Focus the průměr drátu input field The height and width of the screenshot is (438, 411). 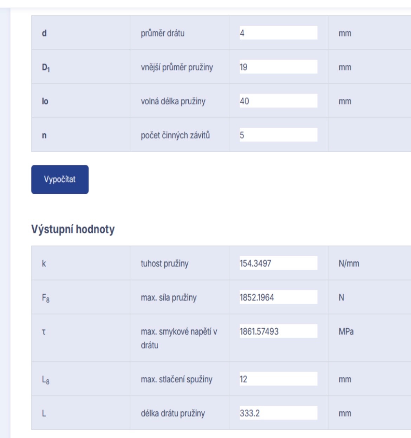tap(278, 33)
